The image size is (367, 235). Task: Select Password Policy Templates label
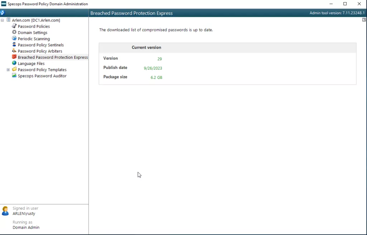pos(42,70)
